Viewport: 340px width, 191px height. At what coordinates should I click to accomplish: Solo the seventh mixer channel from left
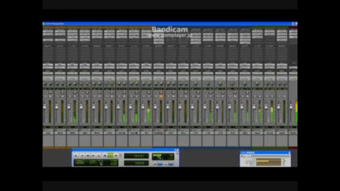pos(119,96)
